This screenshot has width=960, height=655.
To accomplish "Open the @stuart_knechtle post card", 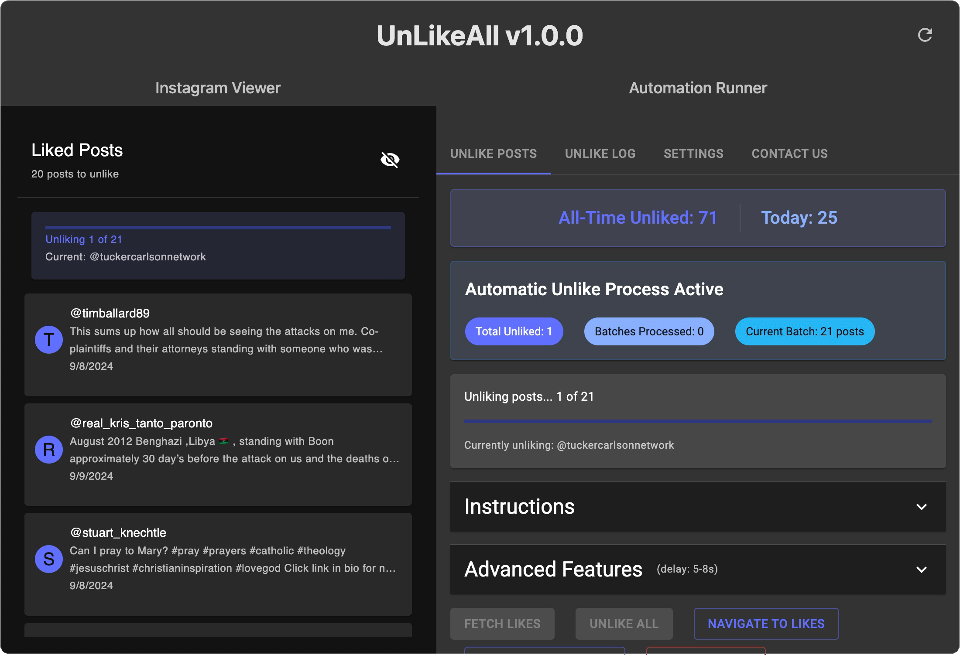I will click(218, 564).
